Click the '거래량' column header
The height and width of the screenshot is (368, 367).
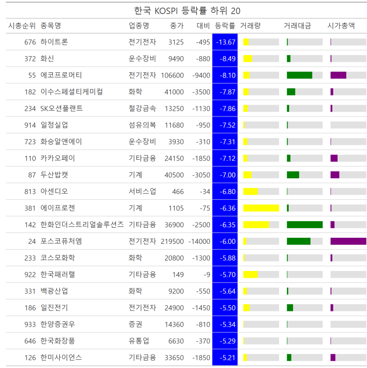250,26
